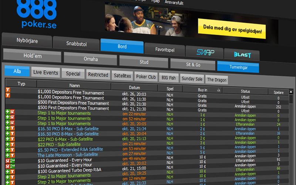296x185 pixels.
Task: Select the Stud game type
Action: (144, 62)
